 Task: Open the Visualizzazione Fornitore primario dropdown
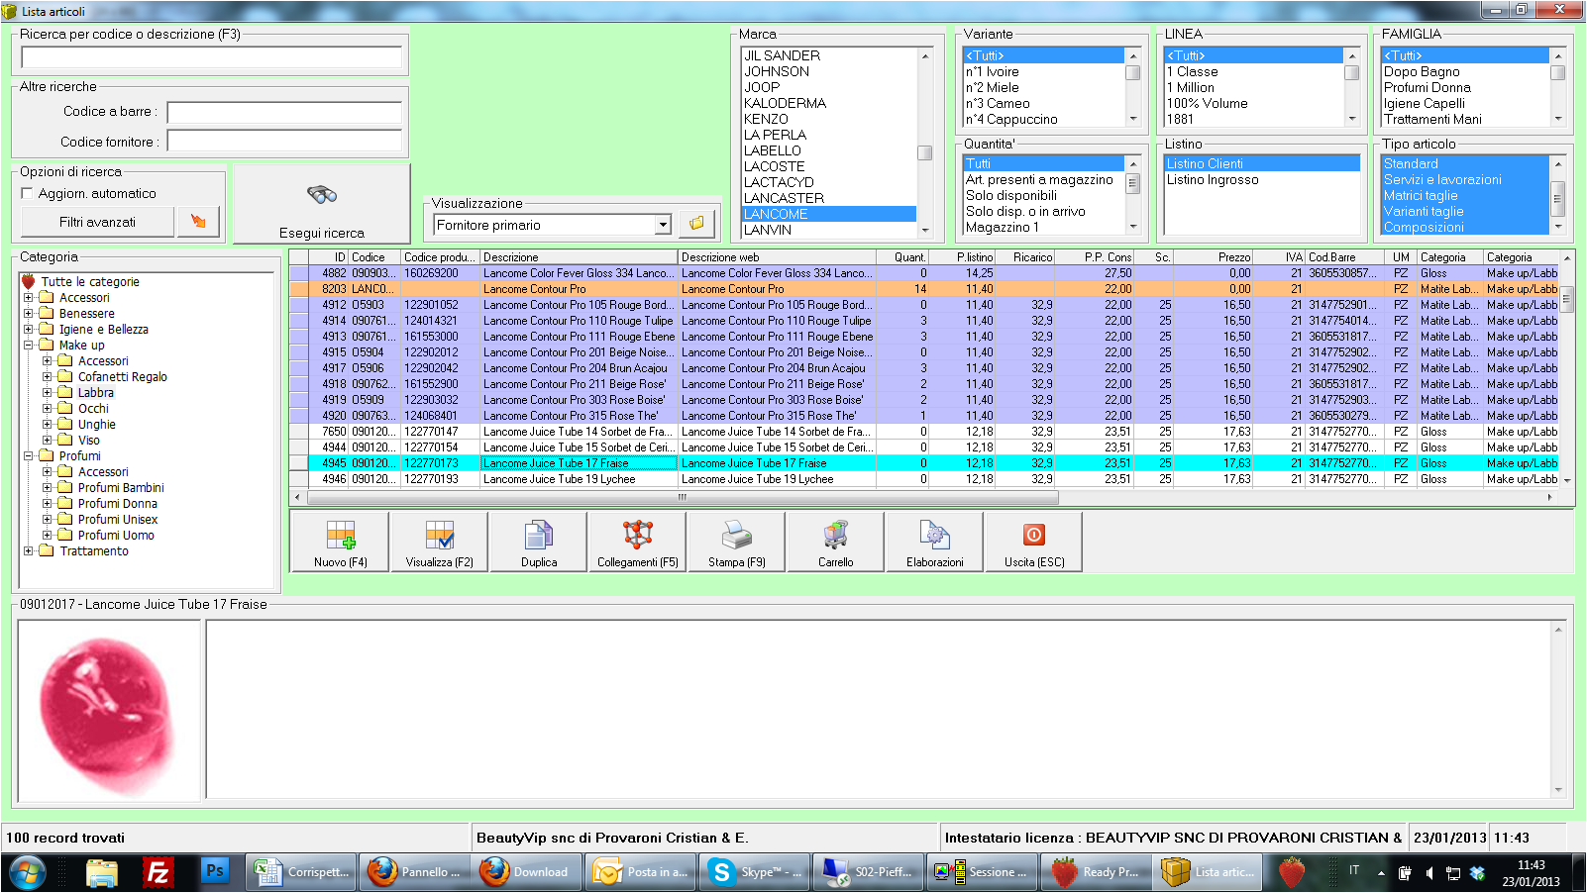click(x=663, y=225)
